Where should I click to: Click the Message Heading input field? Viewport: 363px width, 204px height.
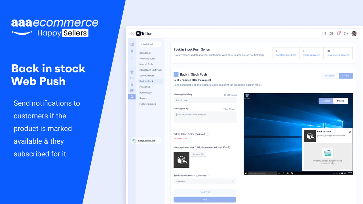point(205,100)
